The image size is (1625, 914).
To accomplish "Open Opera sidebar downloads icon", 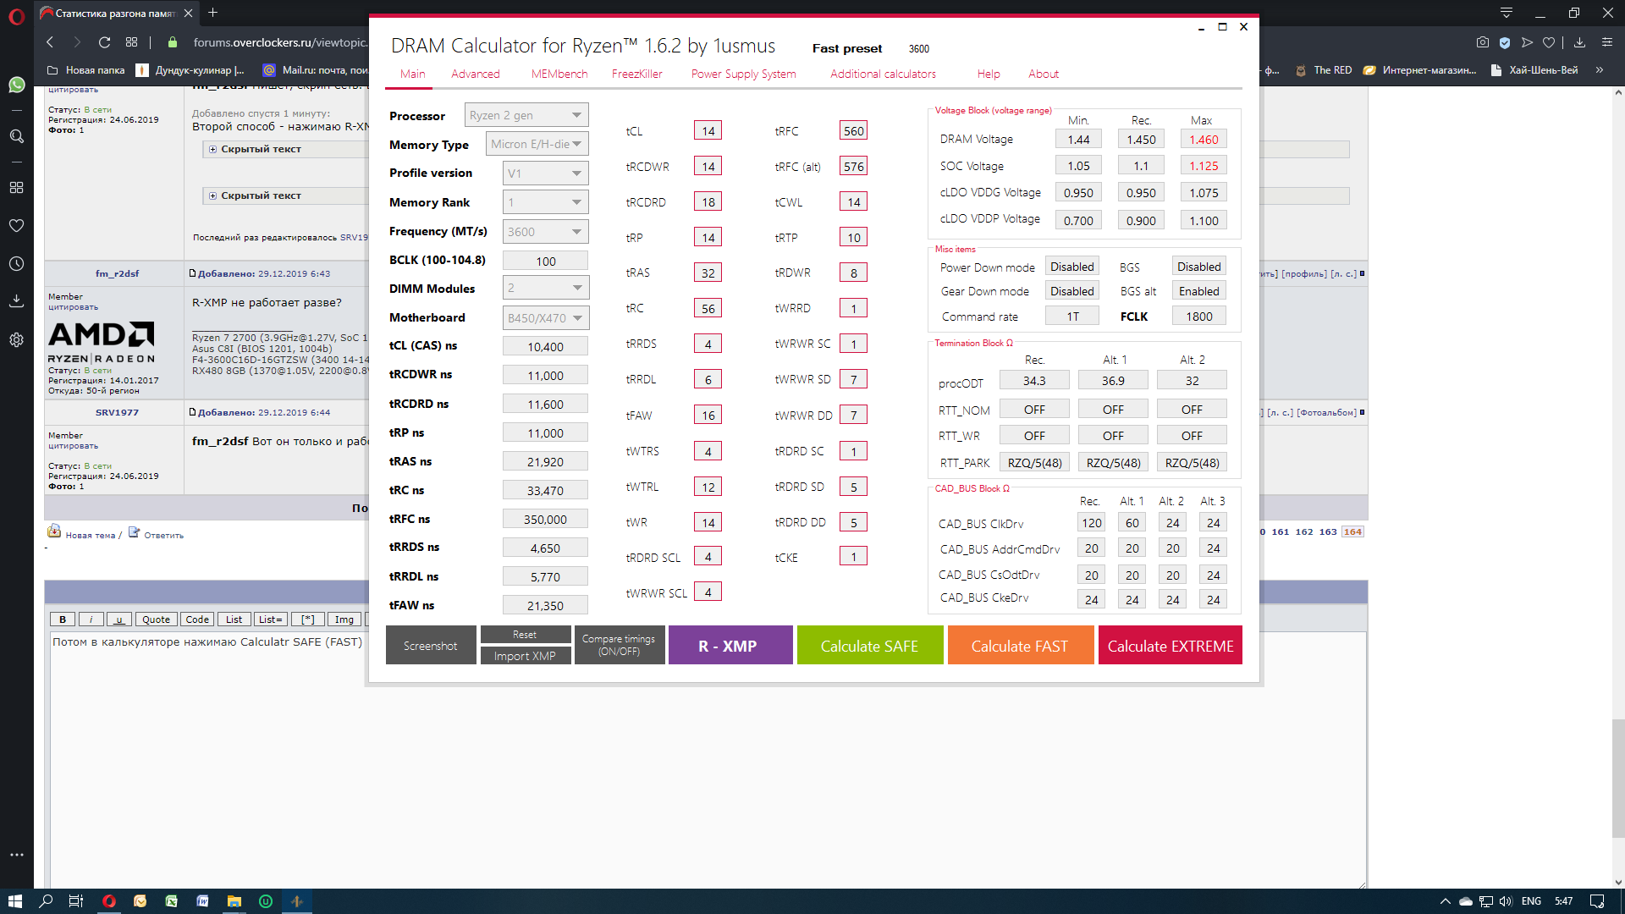I will coord(16,300).
